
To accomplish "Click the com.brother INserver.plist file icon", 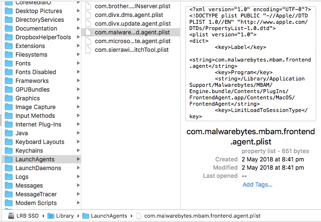I will point(88,6).
